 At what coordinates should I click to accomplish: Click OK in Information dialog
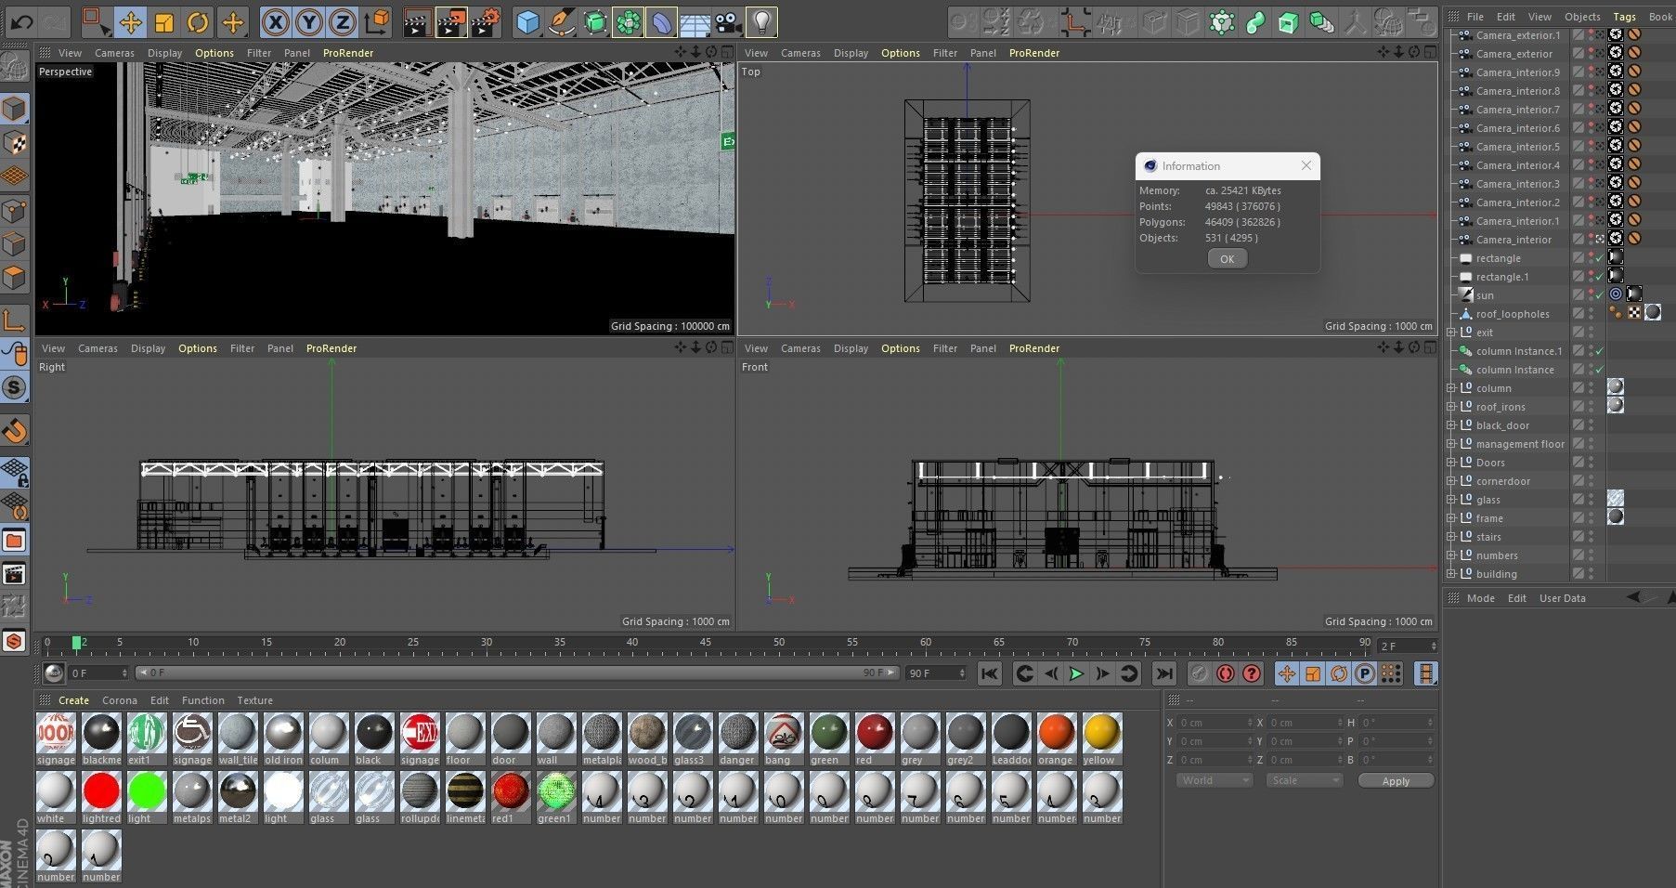click(1227, 259)
